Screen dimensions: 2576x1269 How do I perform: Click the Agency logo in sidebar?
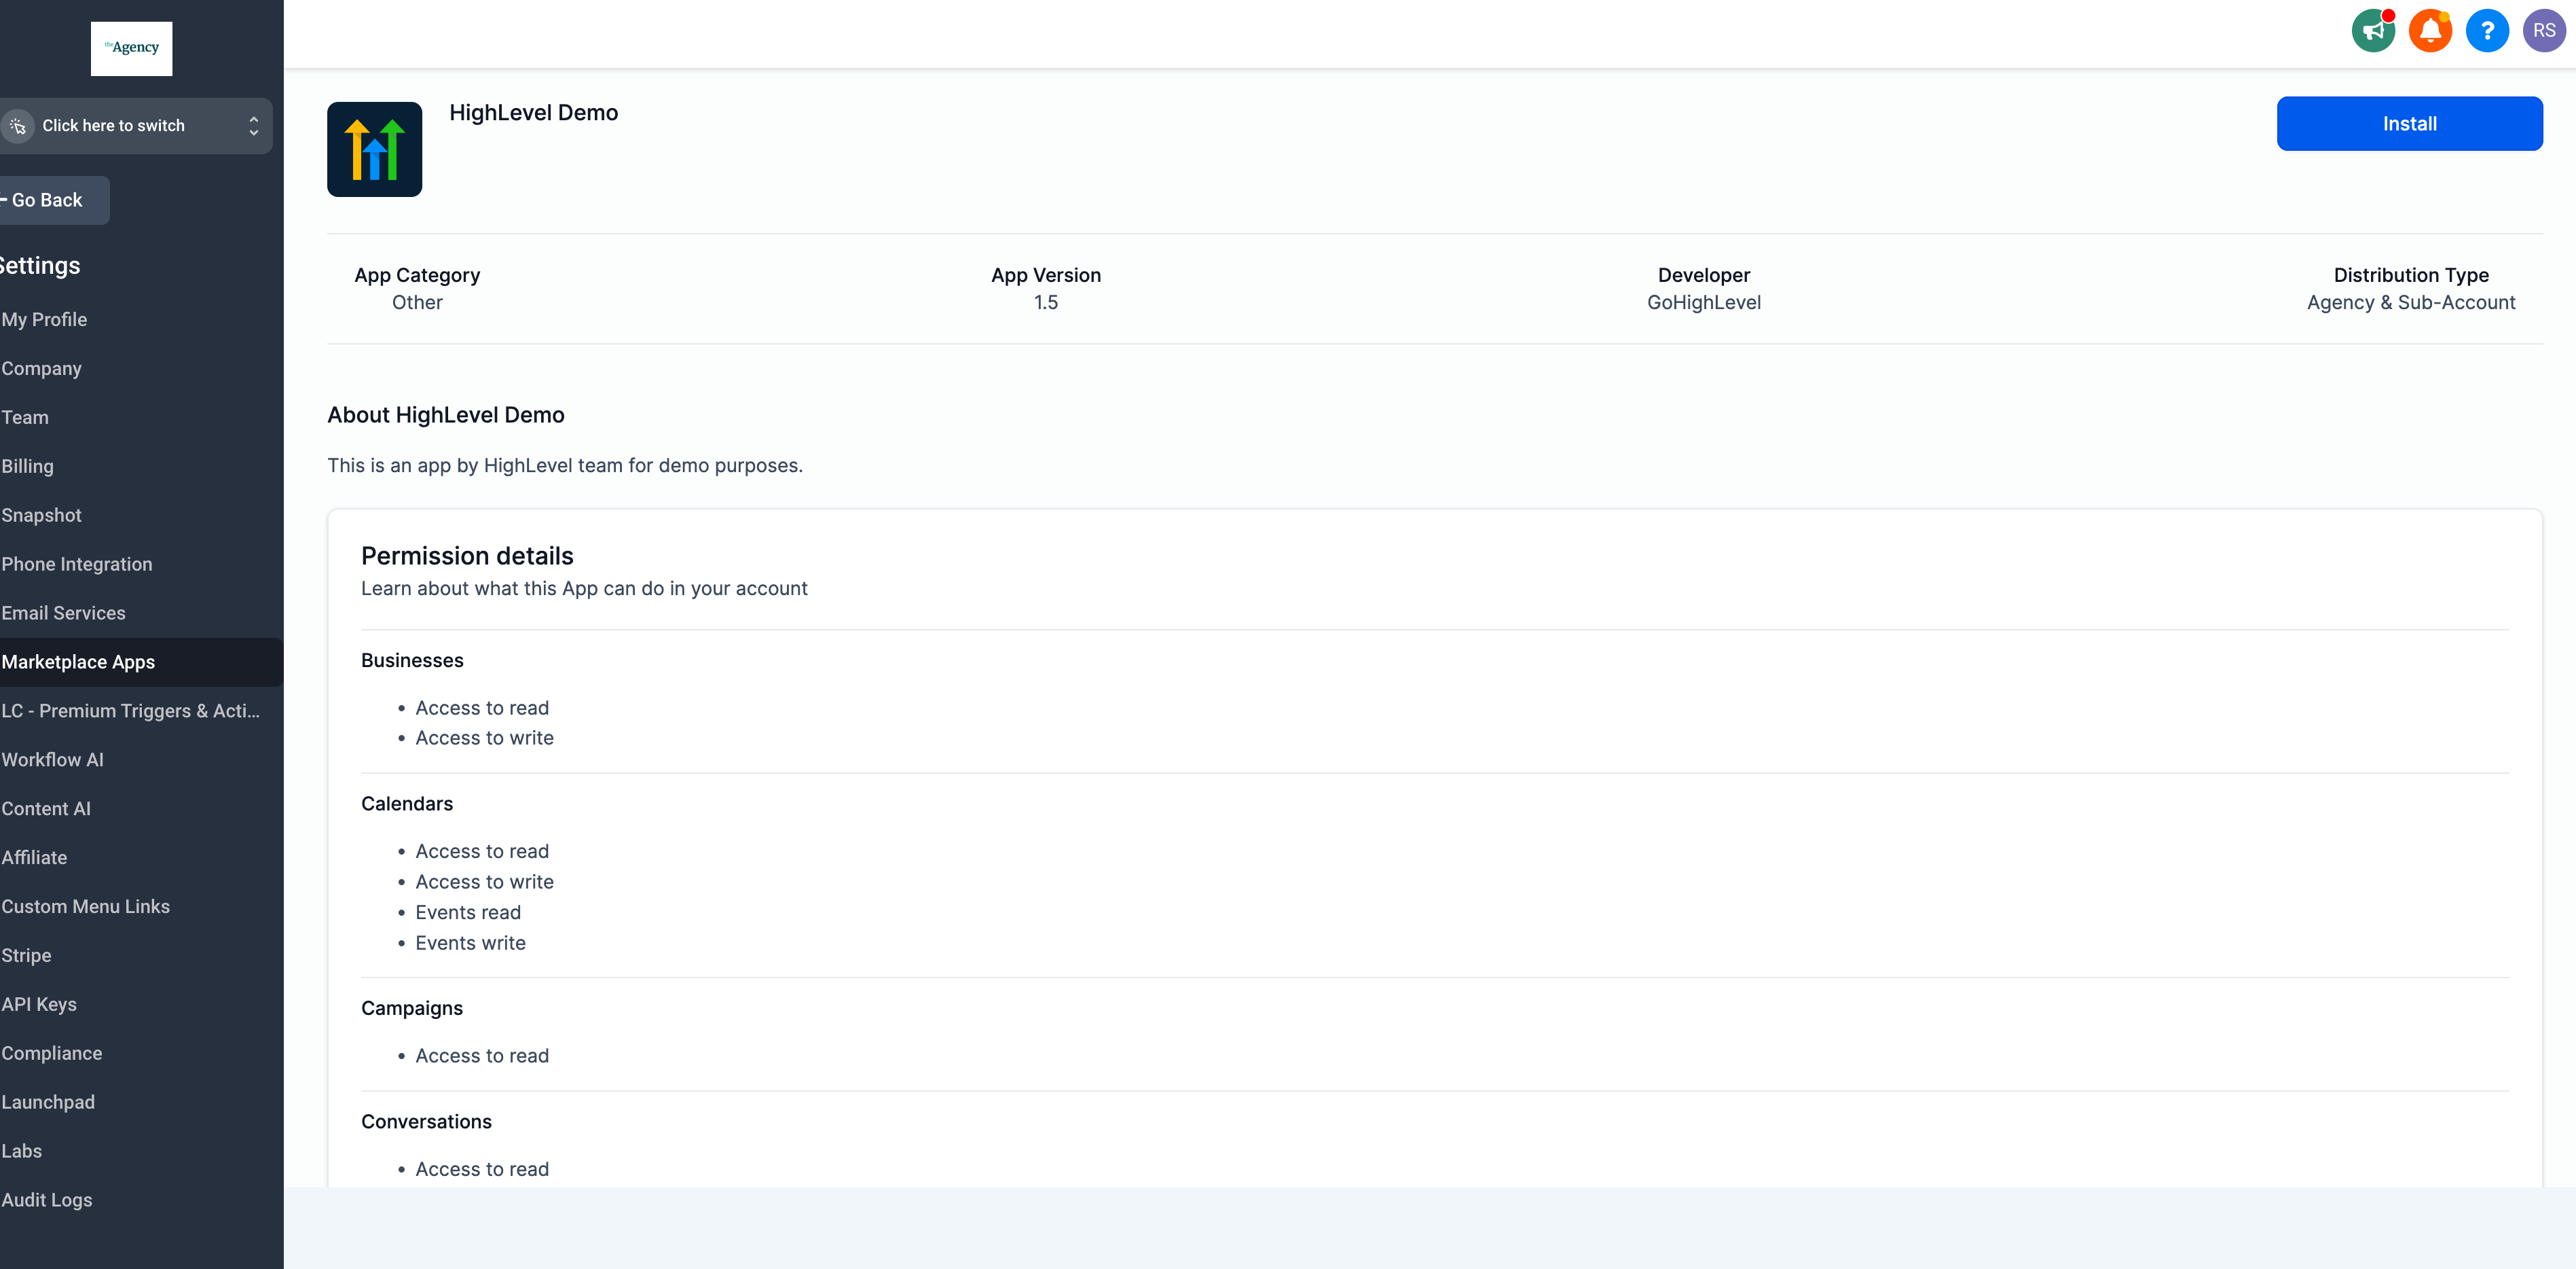(131, 48)
